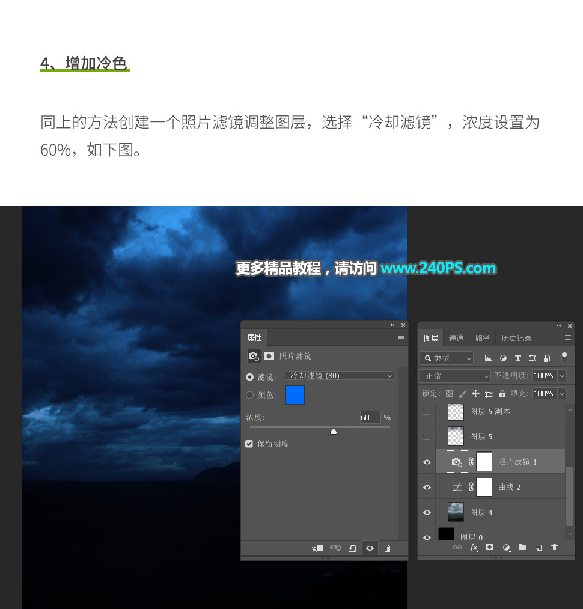
Task: Hide the 曲线 2 layer visibility eye
Action: 427,487
